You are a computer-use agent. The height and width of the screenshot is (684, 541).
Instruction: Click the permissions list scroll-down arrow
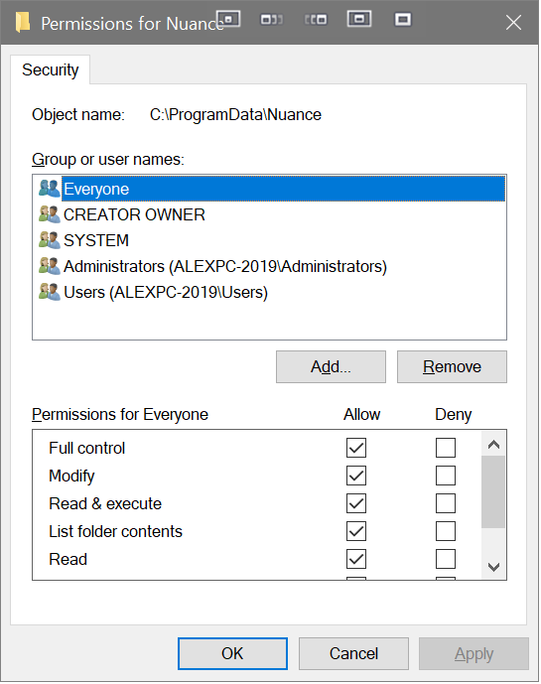pyautogui.click(x=493, y=567)
